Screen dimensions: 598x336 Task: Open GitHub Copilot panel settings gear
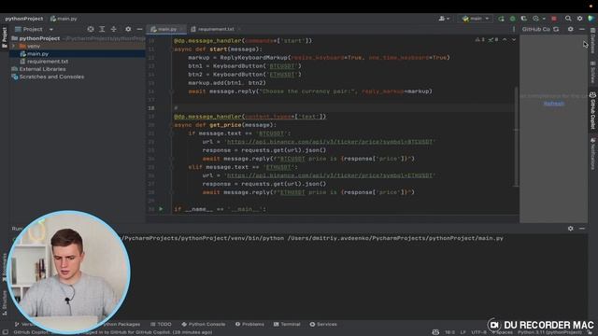click(570, 29)
